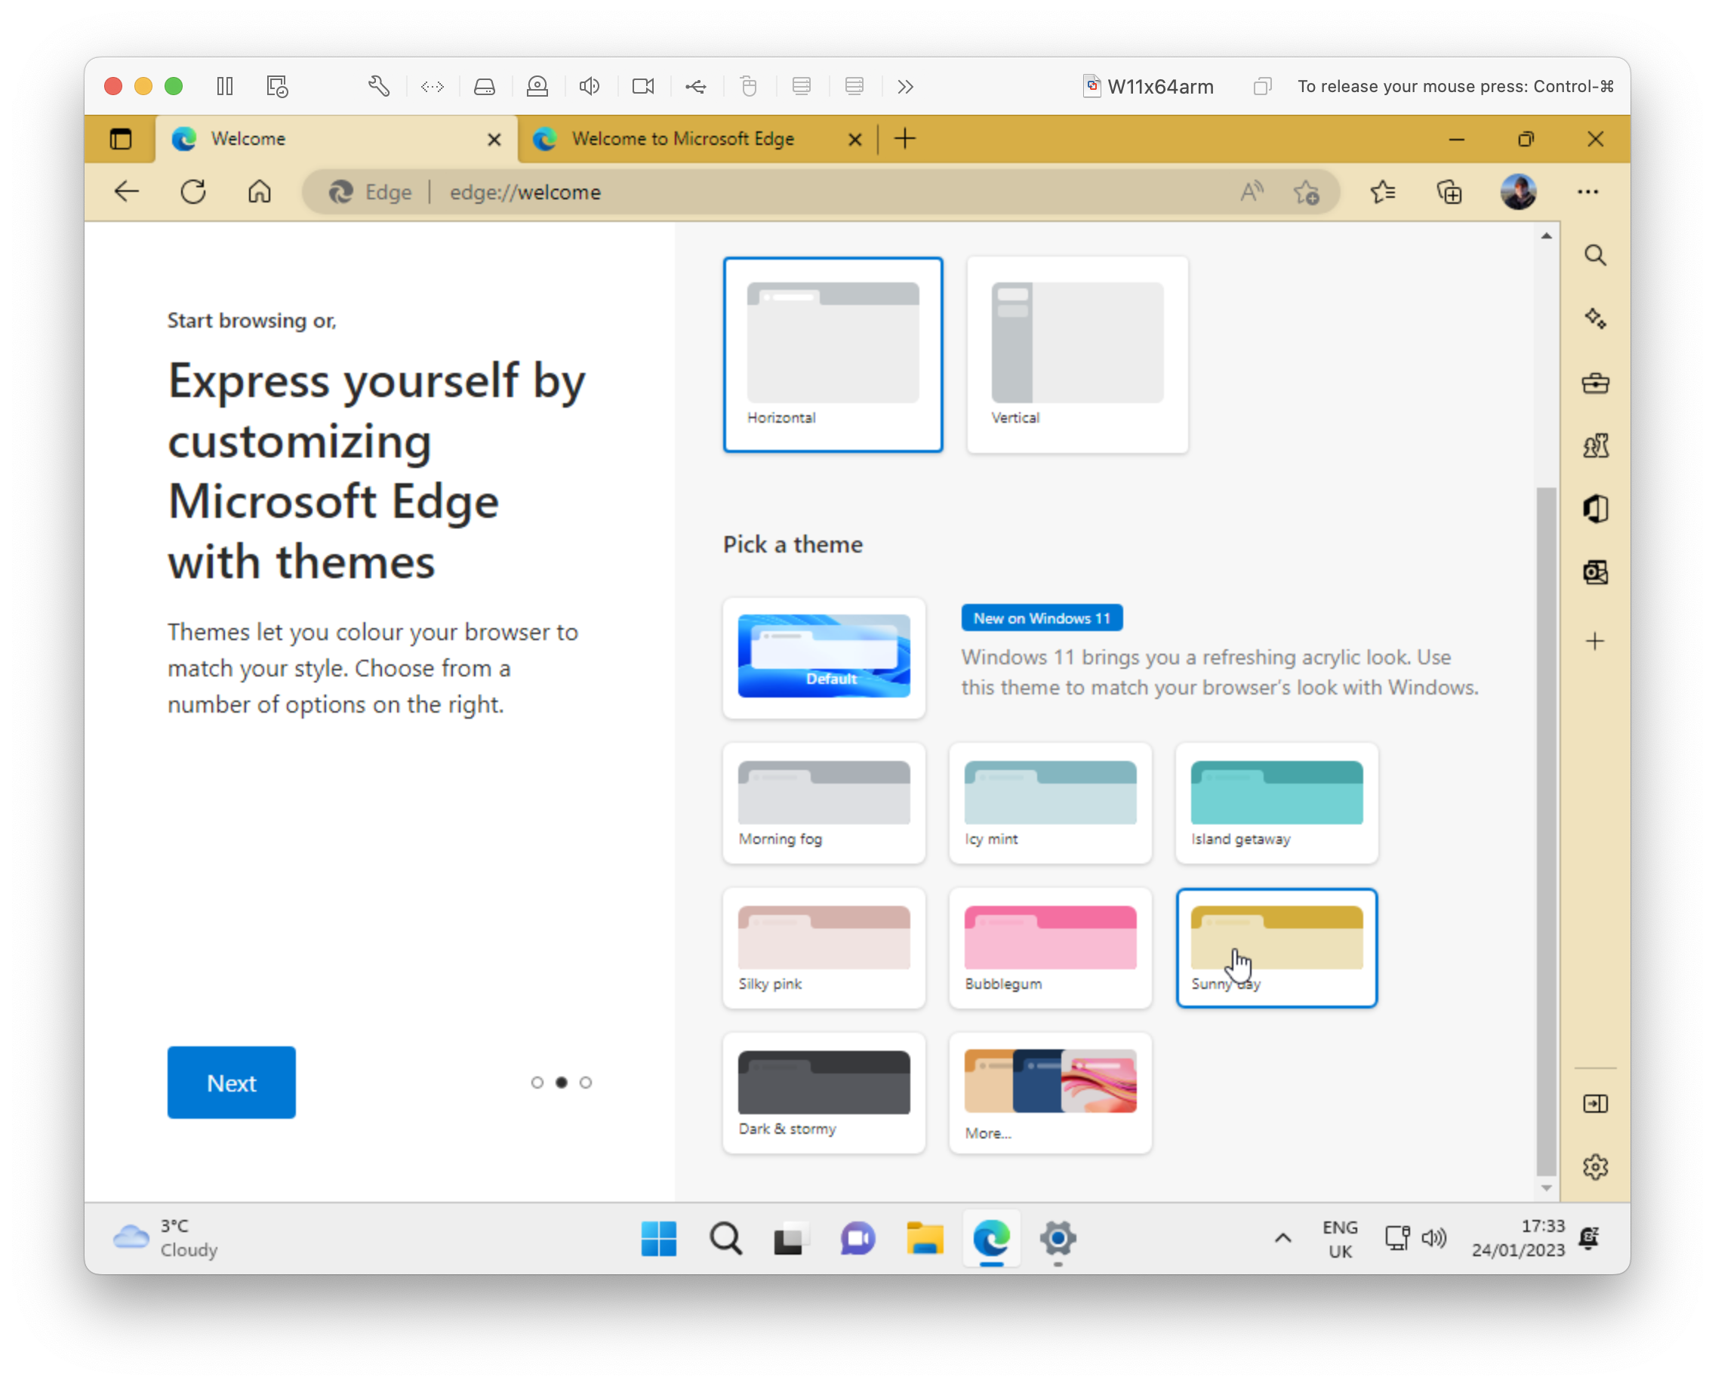
Task: Open Settings and more menu
Action: point(1588,192)
